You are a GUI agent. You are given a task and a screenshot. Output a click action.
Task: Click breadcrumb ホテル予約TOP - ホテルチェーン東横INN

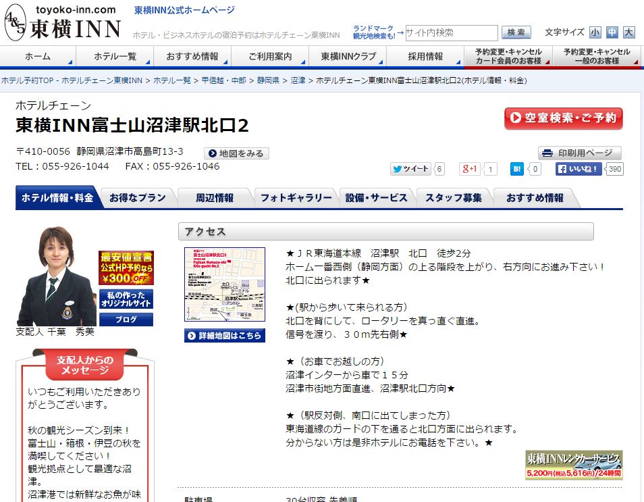point(72,80)
